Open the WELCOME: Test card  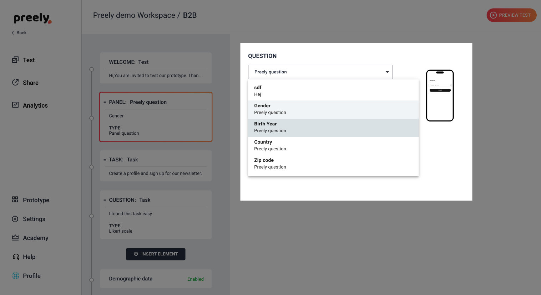point(156,68)
